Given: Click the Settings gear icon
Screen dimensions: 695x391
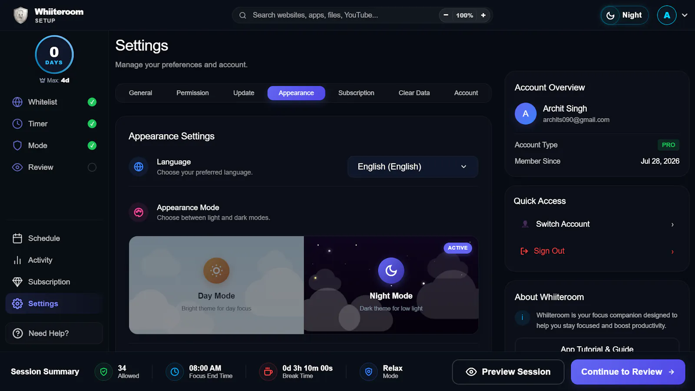Looking at the screenshot, I should coord(17,304).
